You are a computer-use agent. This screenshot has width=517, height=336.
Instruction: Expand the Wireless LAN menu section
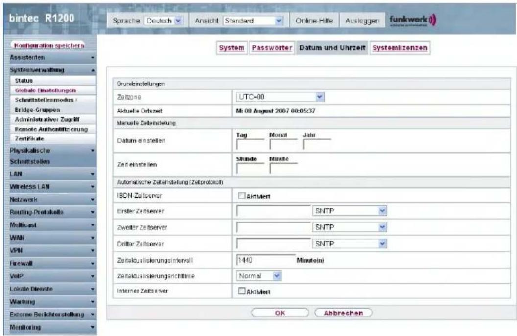point(52,186)
